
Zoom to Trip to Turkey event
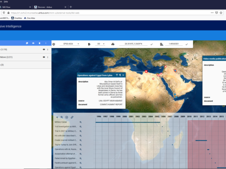(x=81, y=145)
